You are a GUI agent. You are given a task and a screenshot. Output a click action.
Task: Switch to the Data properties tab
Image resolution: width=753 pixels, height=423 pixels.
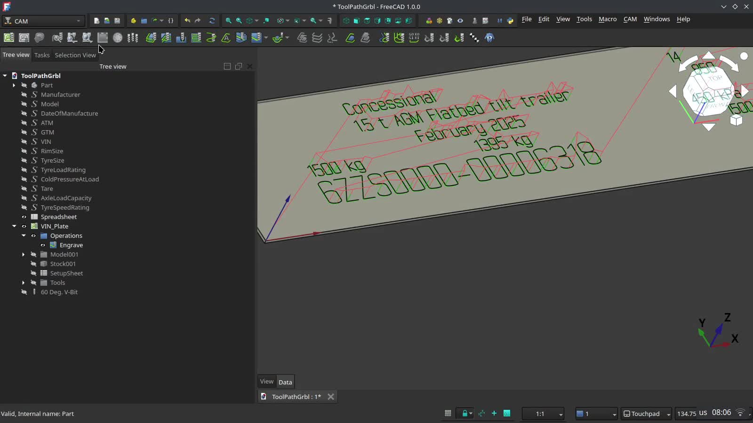[285, 382]
